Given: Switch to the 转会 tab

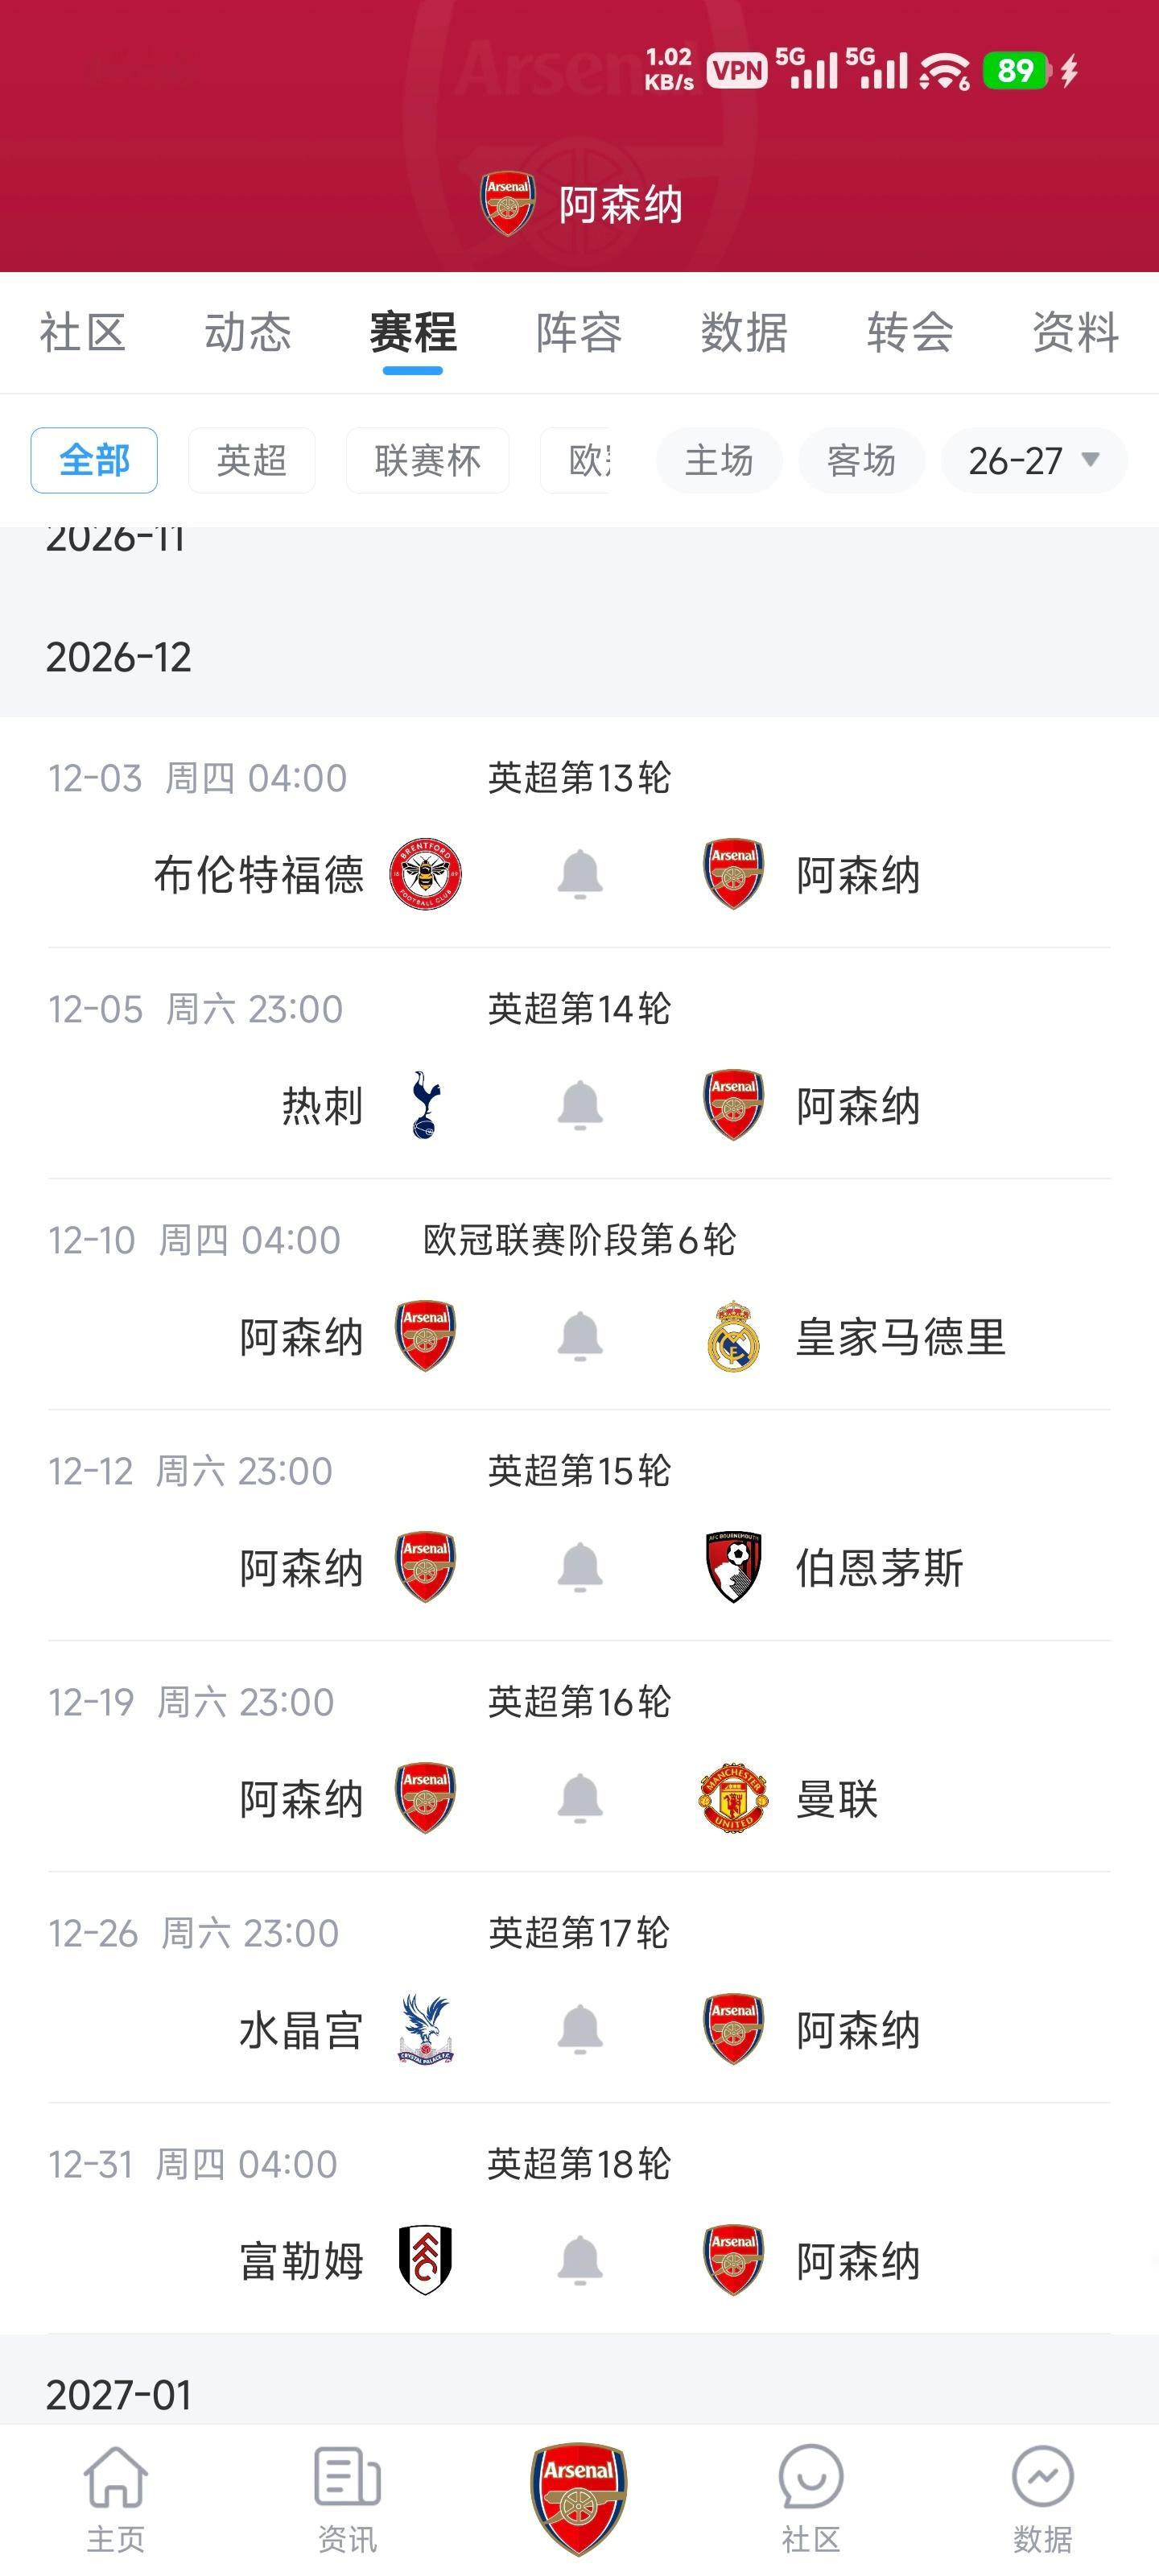Looking at the screenshot, I should tap(910, 332).
